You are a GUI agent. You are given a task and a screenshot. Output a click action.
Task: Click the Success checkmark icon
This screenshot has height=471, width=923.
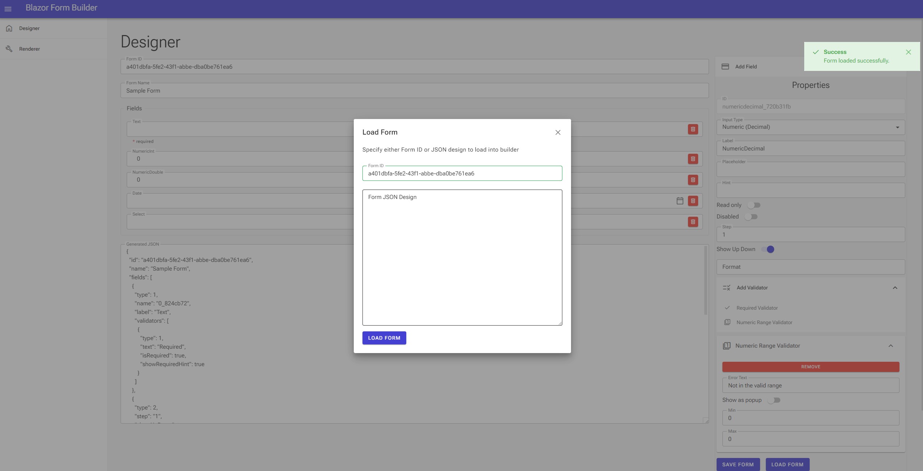[x=815, y=52]
